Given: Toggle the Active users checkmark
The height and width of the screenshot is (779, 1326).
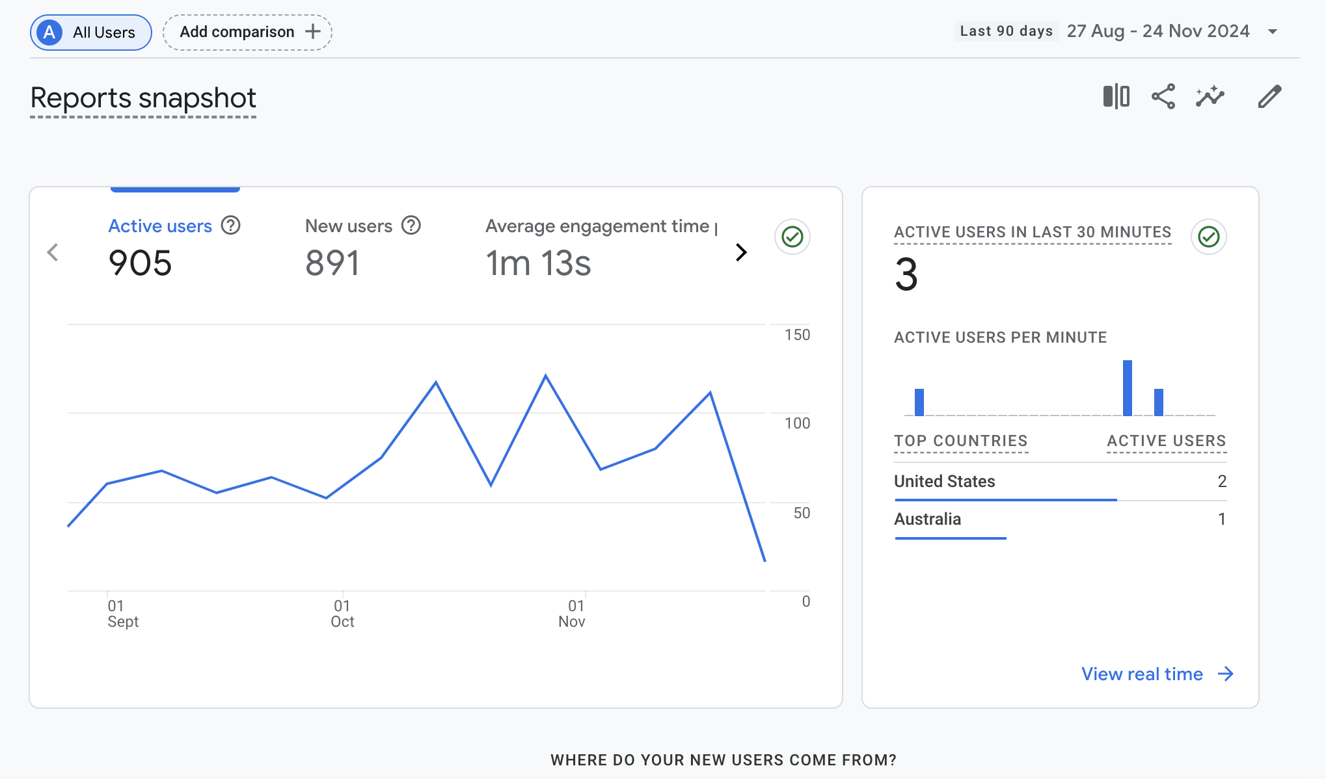Looking at the screenshot, I should (x=793, y=237).
